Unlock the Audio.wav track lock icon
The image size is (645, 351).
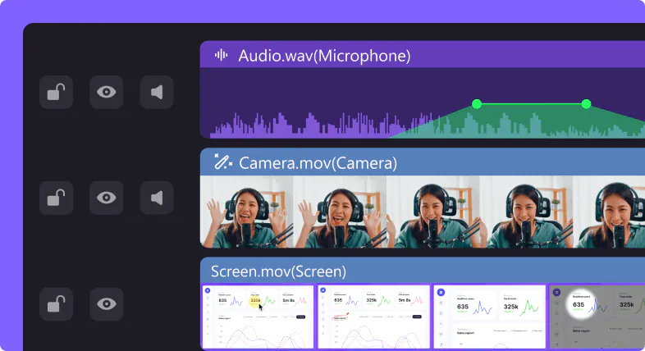[57, 92]
